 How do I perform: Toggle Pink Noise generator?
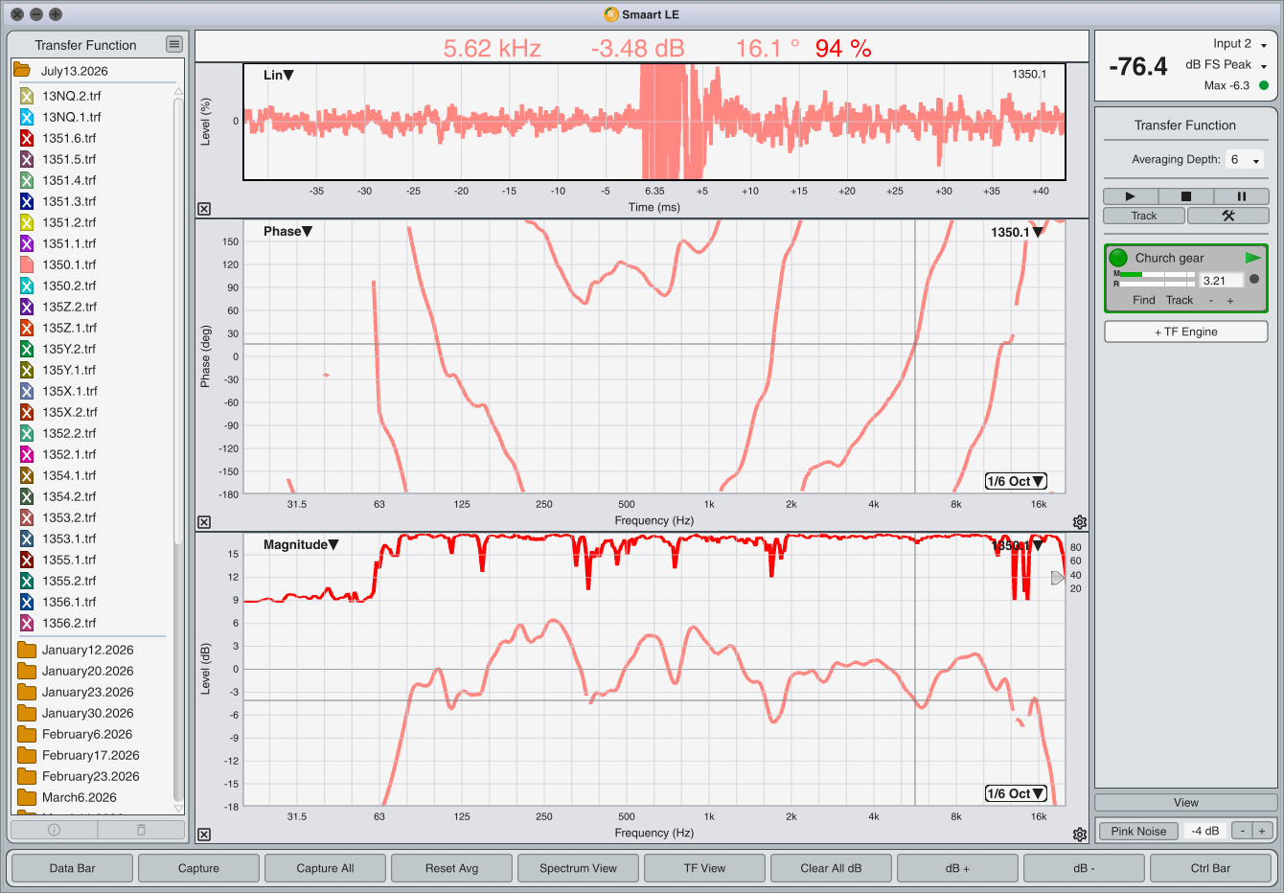(1138, 831)
